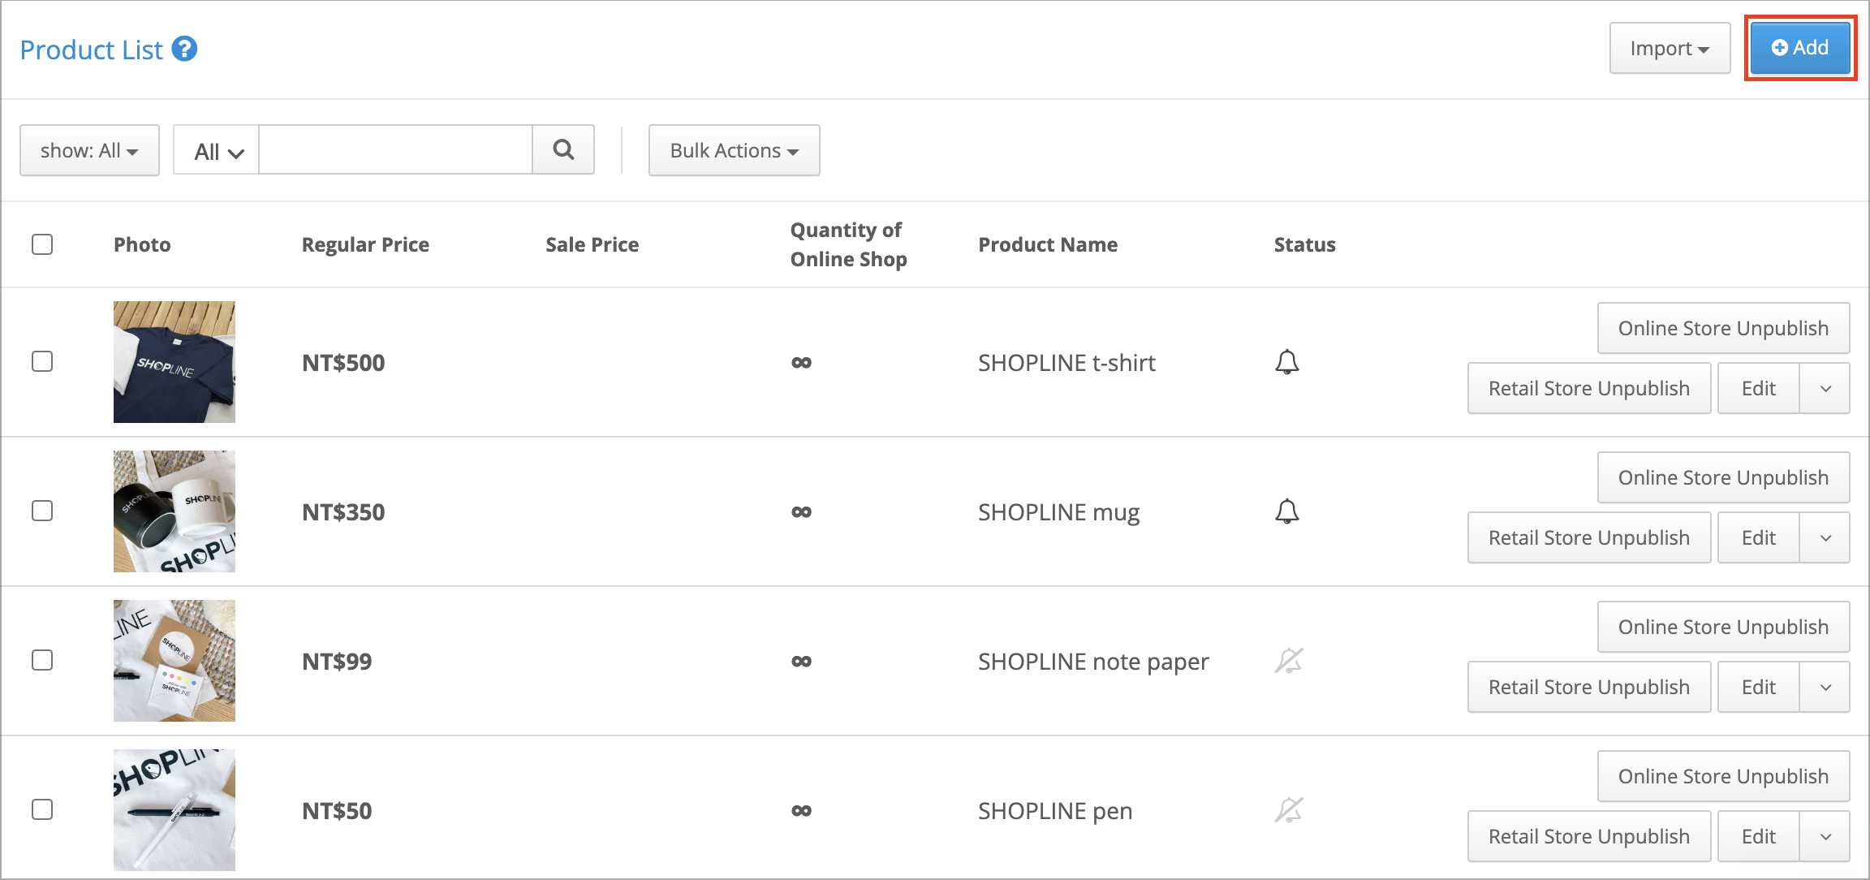
Task: Click the Regular Price column header
Action: click(365, 244)
